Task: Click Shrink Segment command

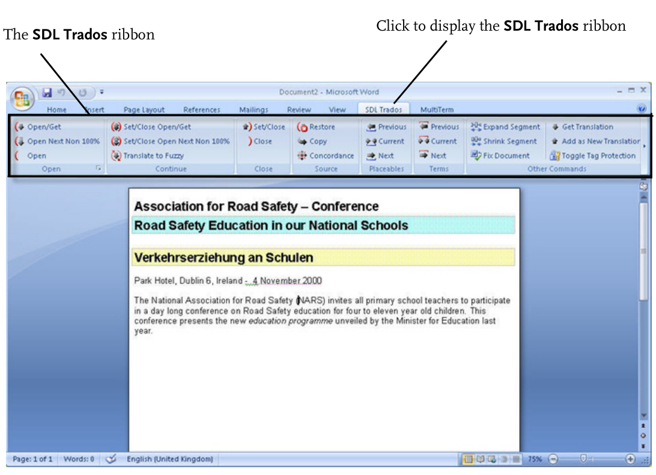Action: [x=503, y=141]
